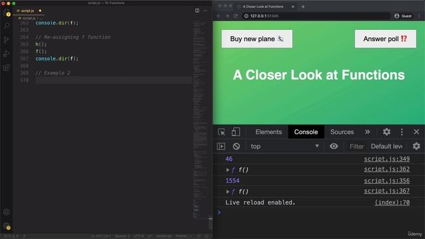
Task: Click the console input prompt
Action: pyautogui.click(x=319, y=212)
